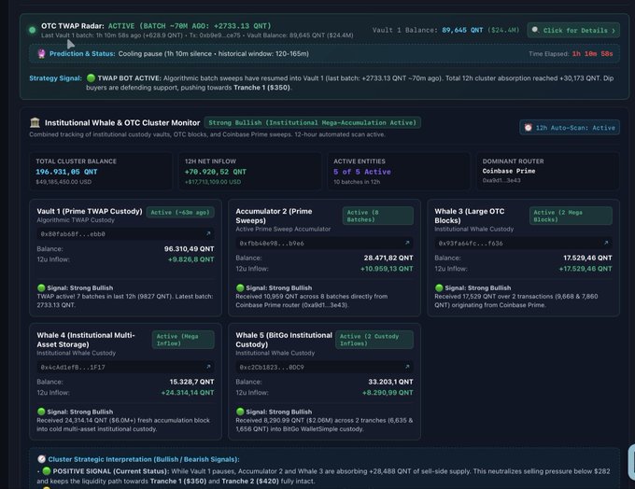Click Whale 3 balance 17.529,46 QNT
Viewport: 635px width, 489px height.
coord(587,258)
